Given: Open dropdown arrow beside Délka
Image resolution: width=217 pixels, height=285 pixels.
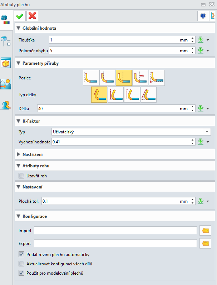Looking at the screenshot, I should tap(208, 109).
